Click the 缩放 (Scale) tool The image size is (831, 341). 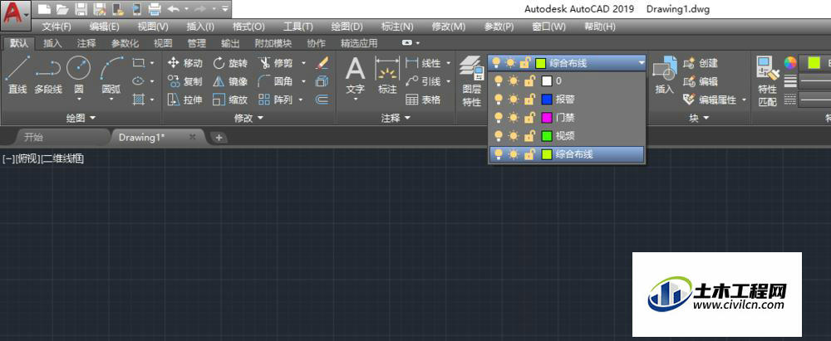[x=230, y=99]
